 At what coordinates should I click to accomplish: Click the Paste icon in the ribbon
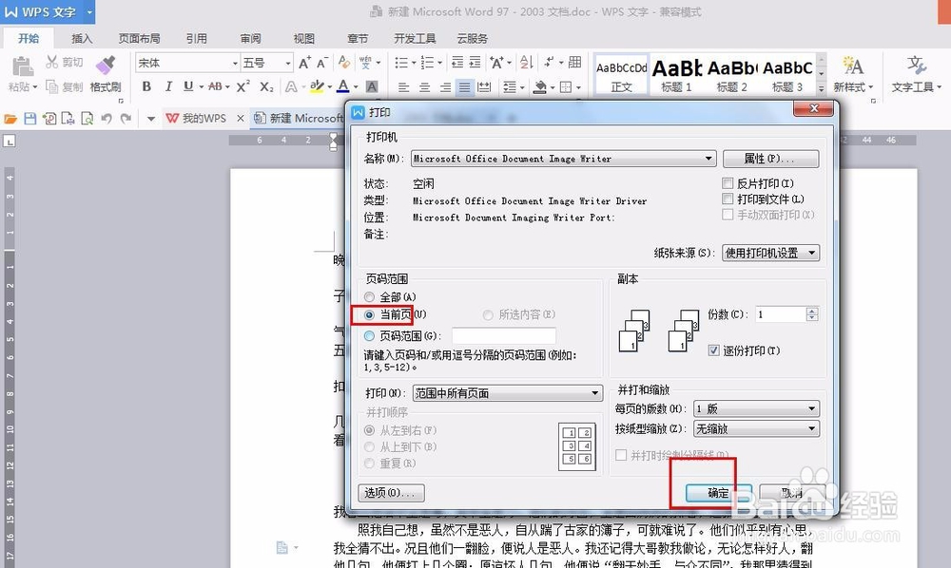pyautogui.click(x=23, y=66)
